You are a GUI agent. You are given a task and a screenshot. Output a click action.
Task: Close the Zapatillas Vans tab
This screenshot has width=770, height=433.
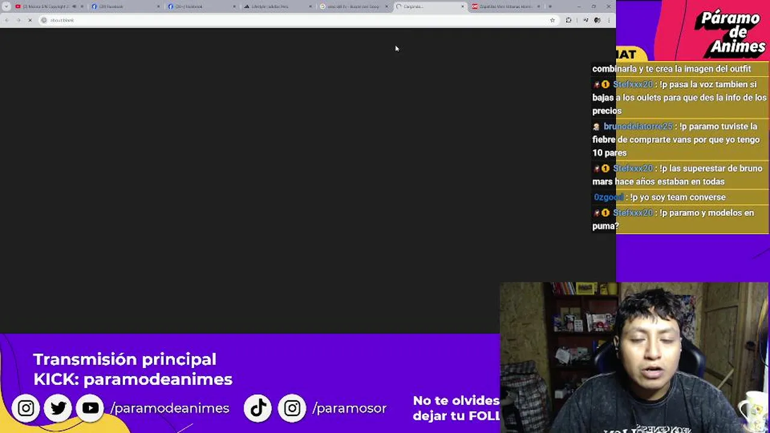click(x=538, y=7)
